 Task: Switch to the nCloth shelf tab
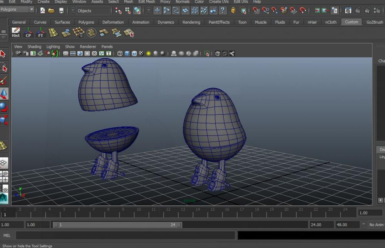point(331,22)
